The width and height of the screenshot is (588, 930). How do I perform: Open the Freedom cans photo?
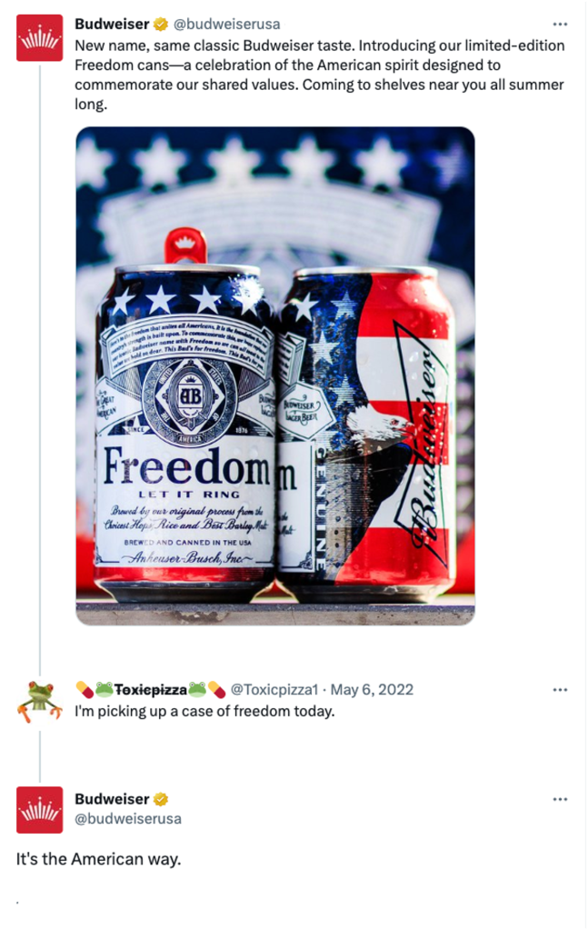(x=275, y=376)
